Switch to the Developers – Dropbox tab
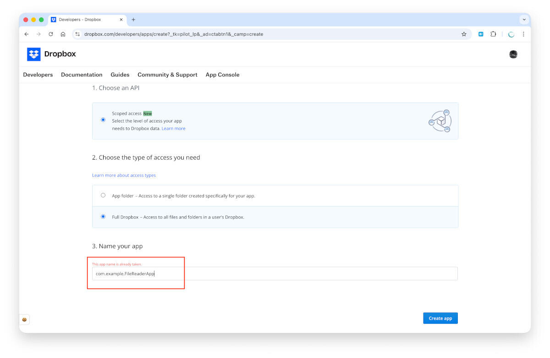This screenshot has height=358, width=550. click(87, 20)
